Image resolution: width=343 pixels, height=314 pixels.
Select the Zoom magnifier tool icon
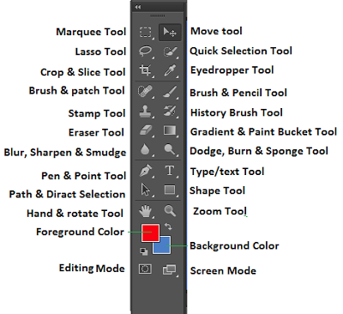click(x=170, y=210)
